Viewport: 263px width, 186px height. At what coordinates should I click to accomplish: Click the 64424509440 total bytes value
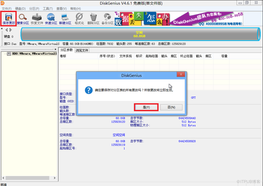[187, 118]
